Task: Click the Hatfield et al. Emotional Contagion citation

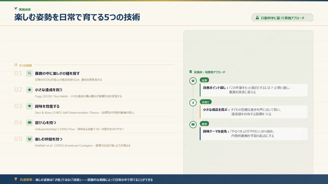Action: [x=83, y=145]
